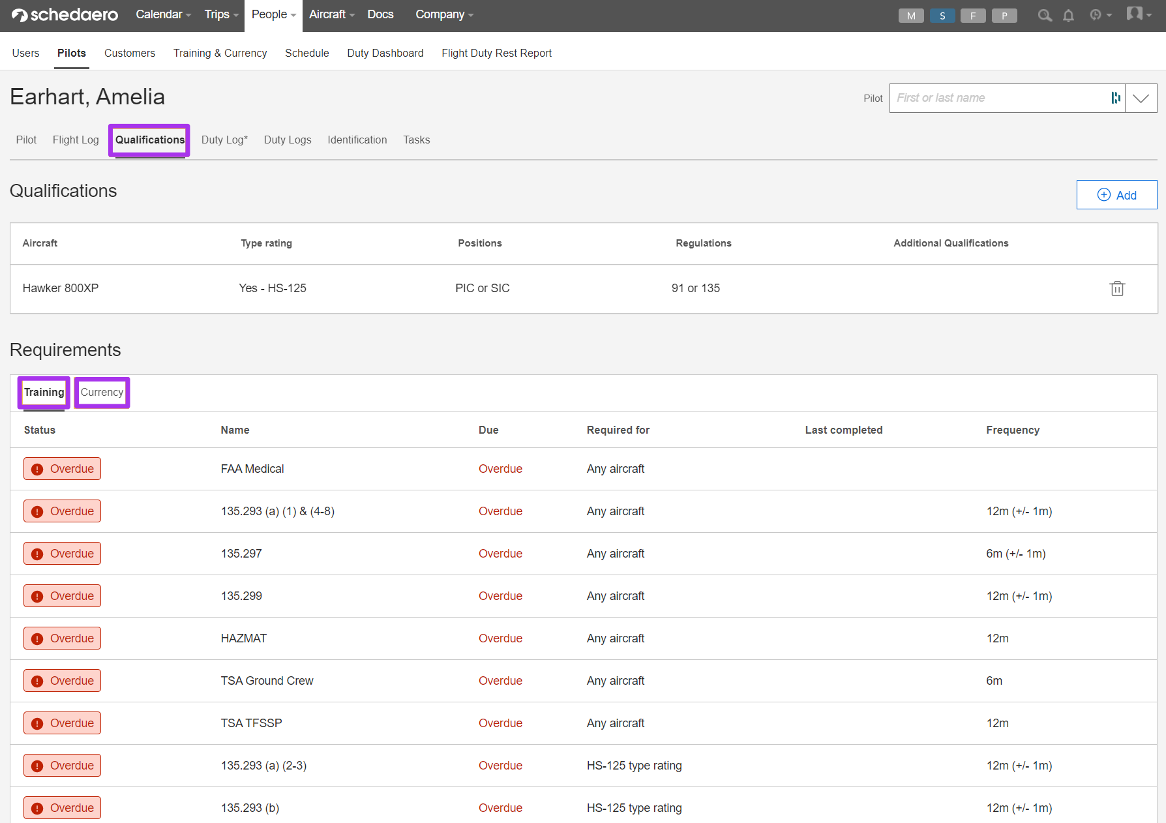The width and height of the screenshot is (1166, 823).
Task: Open the help menu icon
Action: [x=1100, y=15]
